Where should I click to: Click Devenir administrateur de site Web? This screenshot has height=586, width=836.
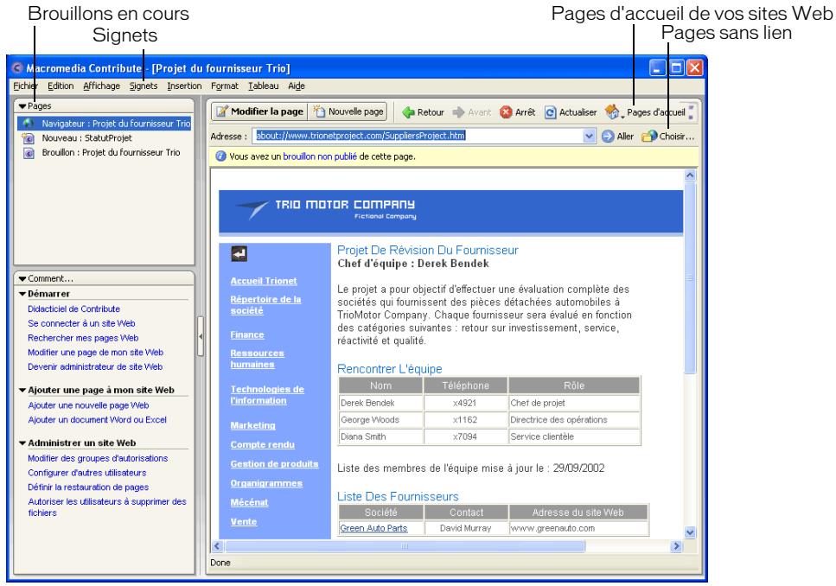point(95,366)
